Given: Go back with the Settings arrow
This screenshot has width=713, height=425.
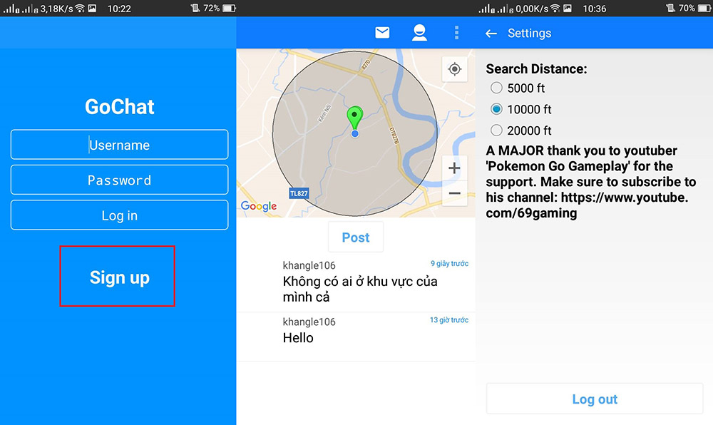Looking at the screenshot, I should [x=491, y=34].
